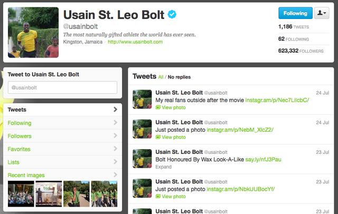This screenshot has width=338, height=214.
Task: Open Favorites arrow in the sidebar
Action: pos(115,149)
